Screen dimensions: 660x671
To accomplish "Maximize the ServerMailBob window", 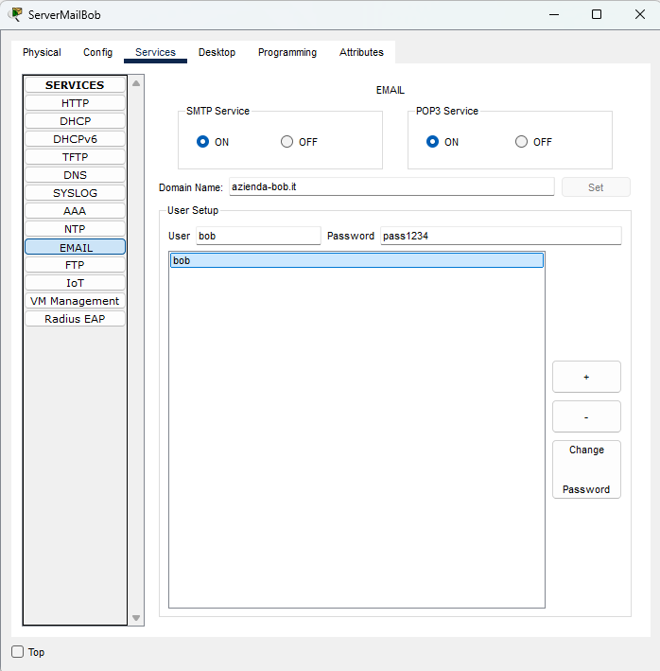I will point(597,14).
